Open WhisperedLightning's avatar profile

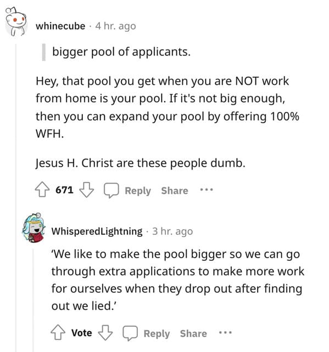[34, 228]
